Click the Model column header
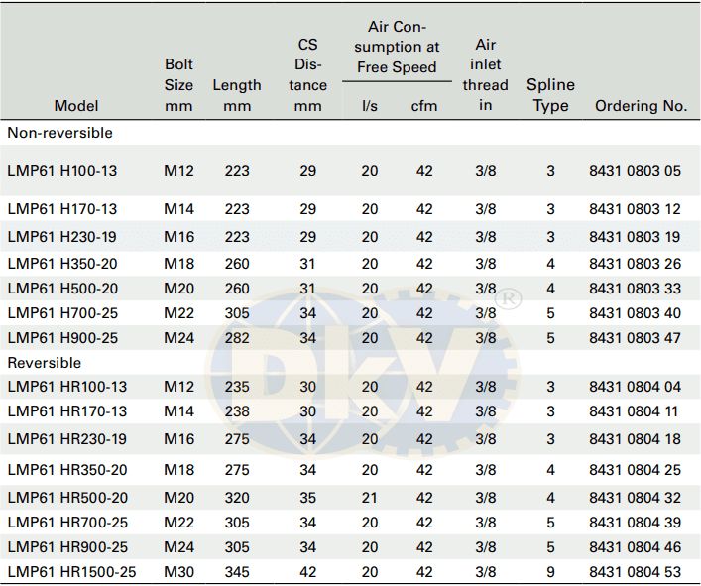701x586 pixels. (76, 106)
